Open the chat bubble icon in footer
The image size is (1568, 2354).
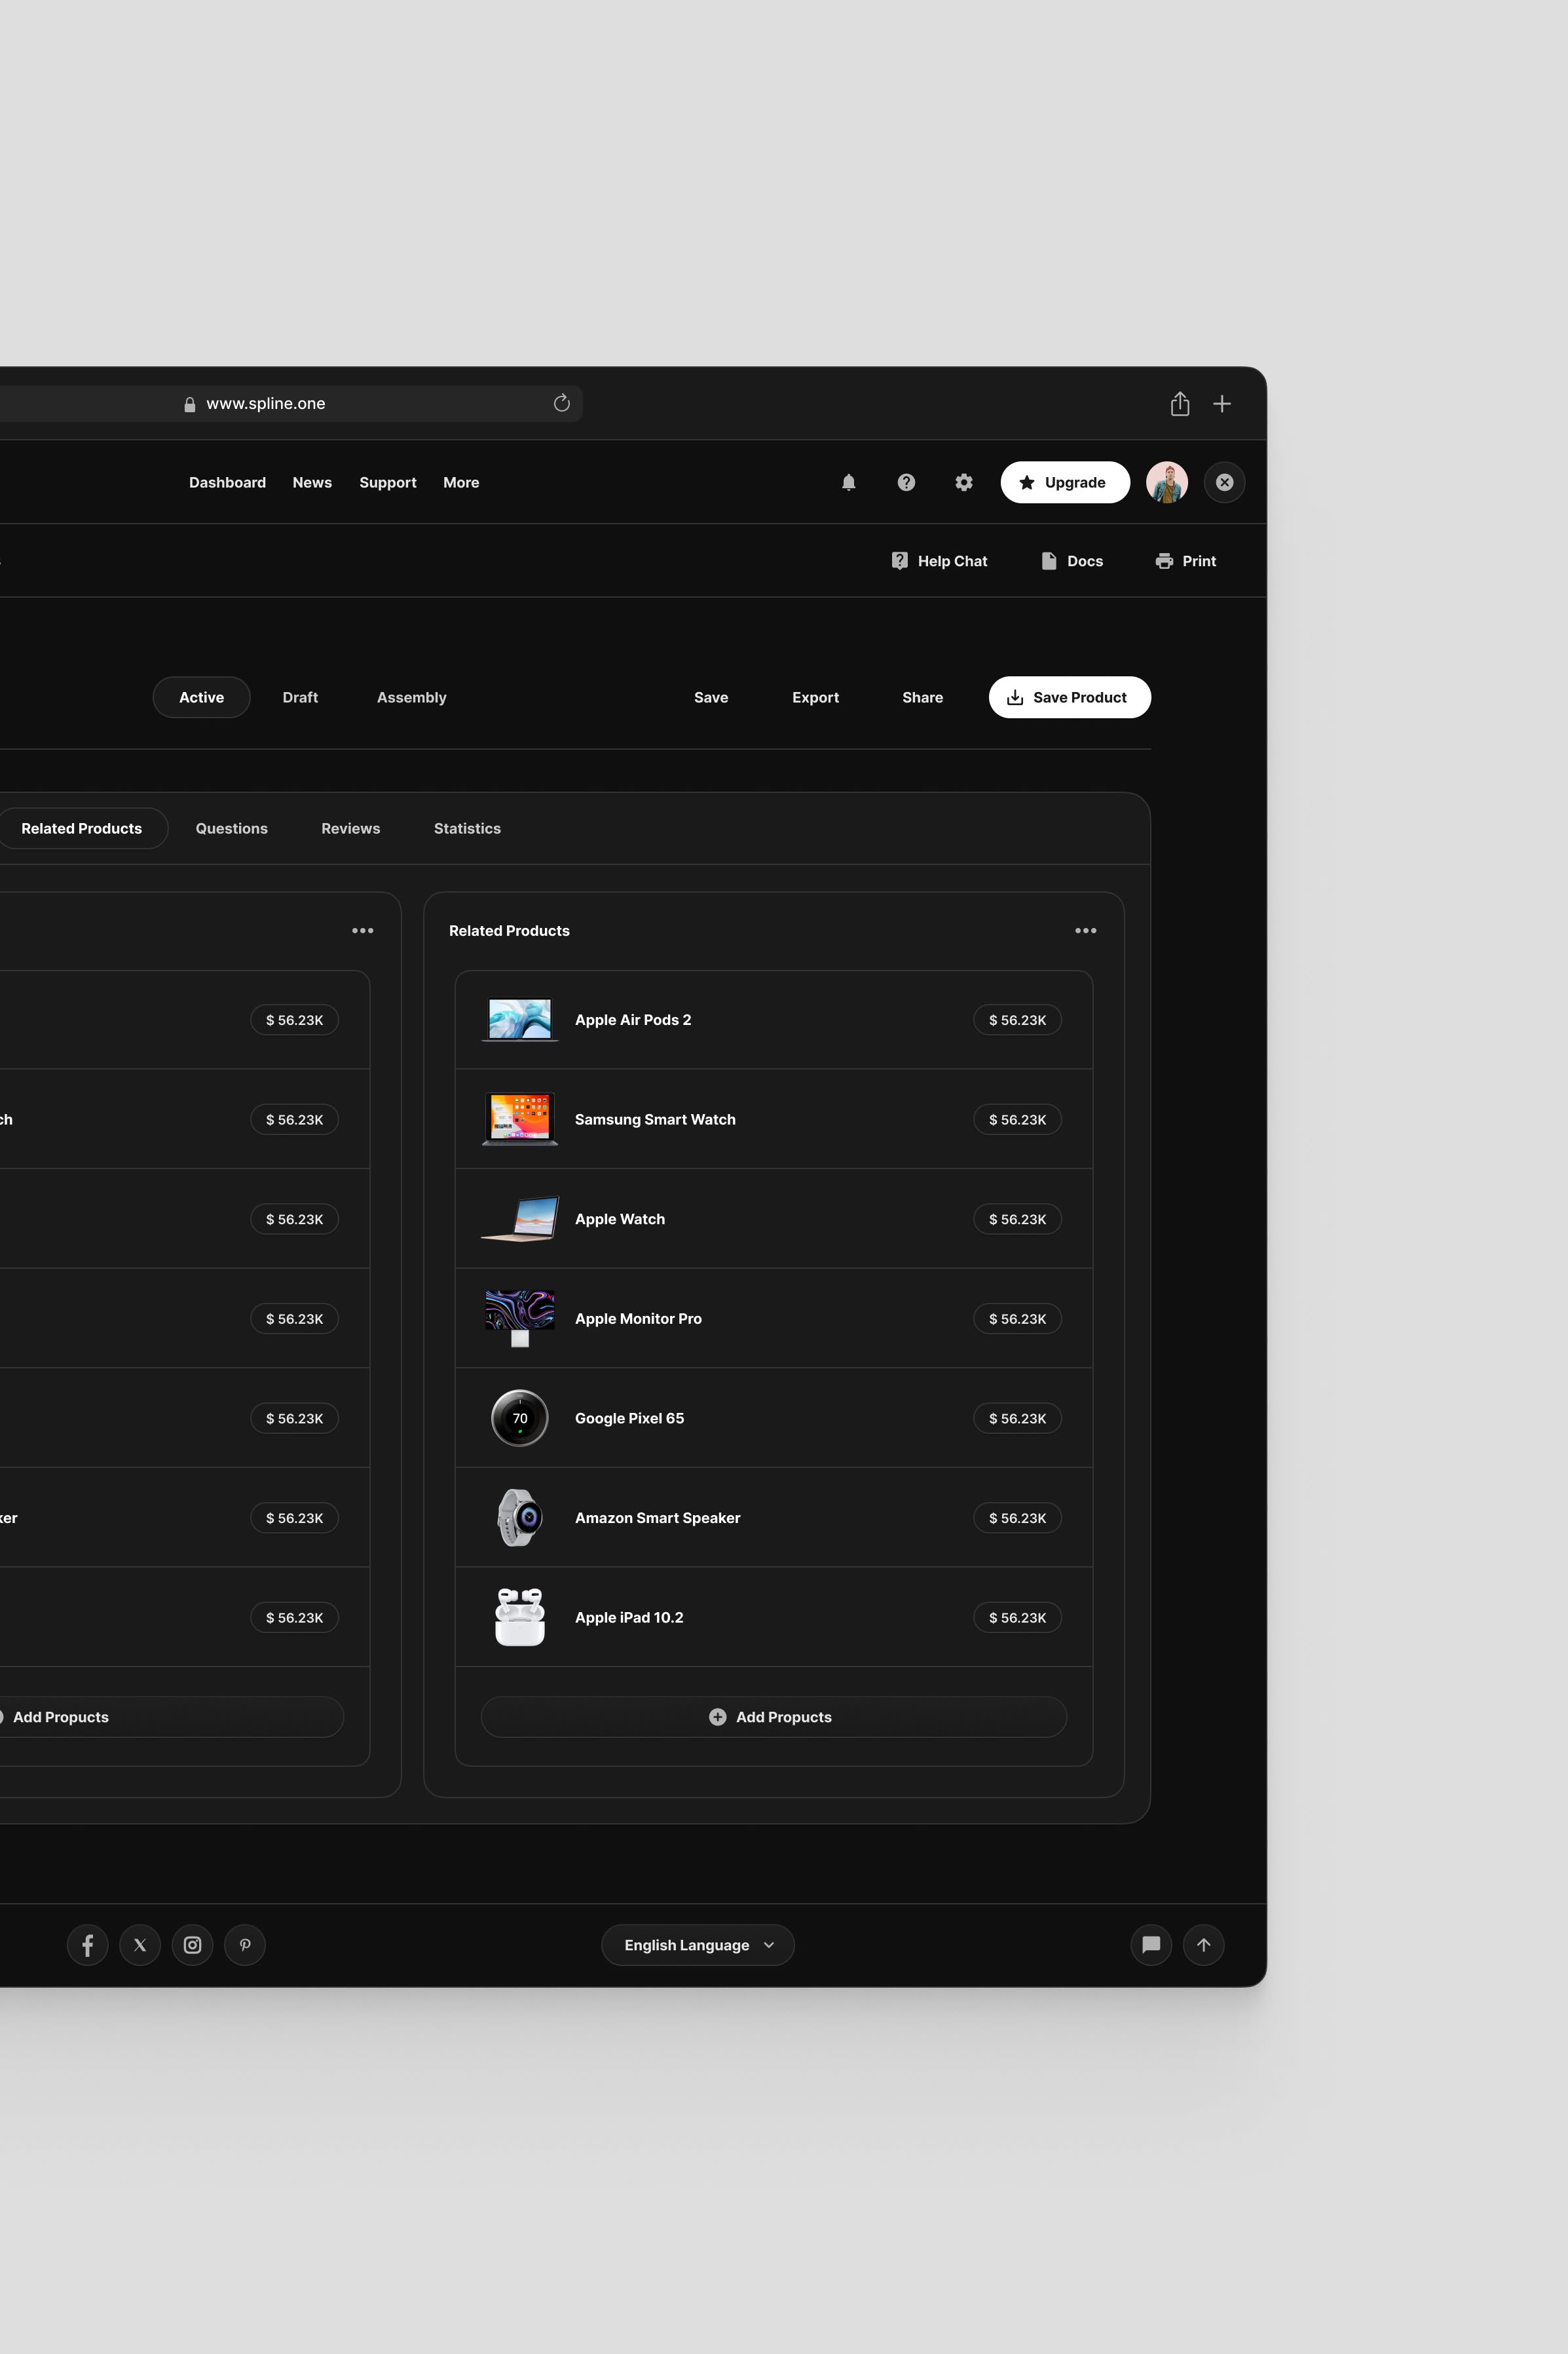(1151, 1945)
